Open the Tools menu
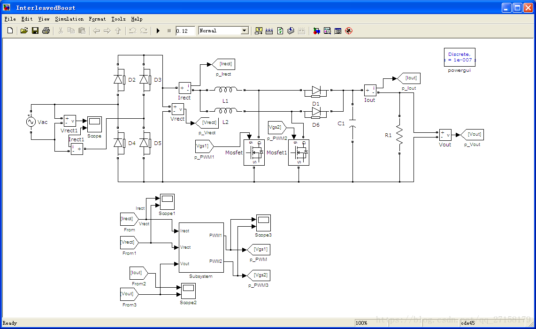The width and height of the screenshot is (536, 329). (x=118, y=19)
